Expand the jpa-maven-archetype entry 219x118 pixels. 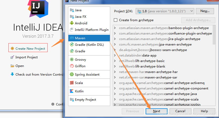tap(115, 44)
